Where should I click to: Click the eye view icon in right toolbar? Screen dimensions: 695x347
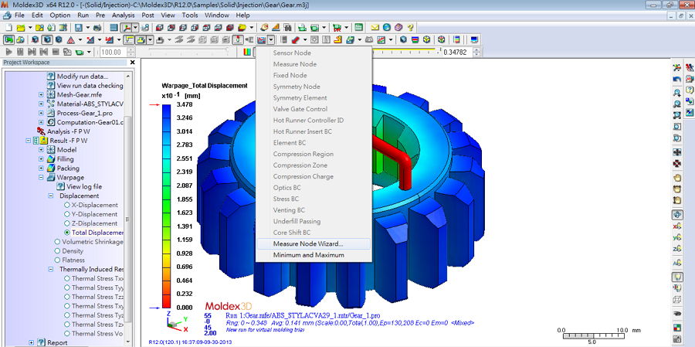click(676, 313)
